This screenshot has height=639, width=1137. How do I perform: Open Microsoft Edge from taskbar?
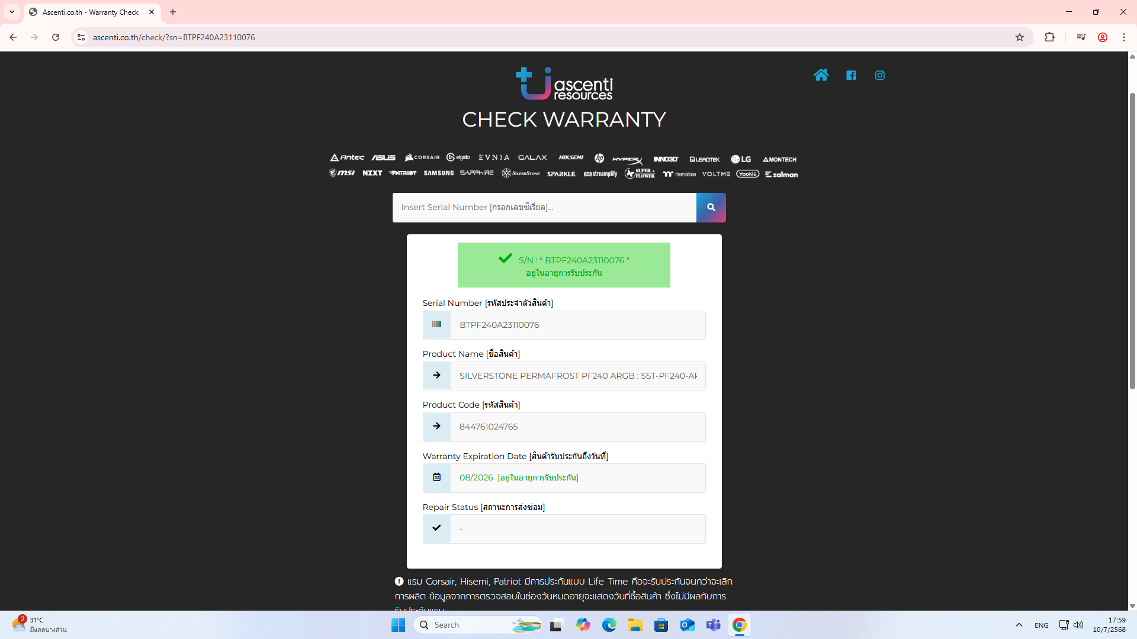(x=609, y=625)
